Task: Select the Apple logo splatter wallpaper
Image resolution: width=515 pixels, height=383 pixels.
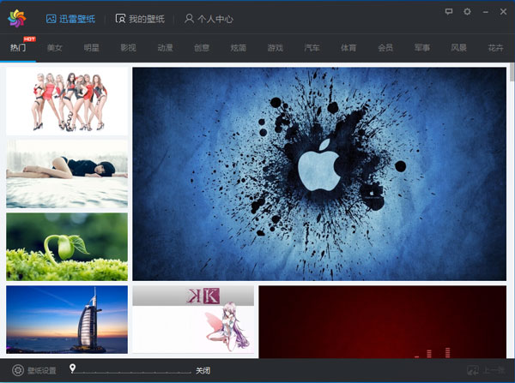Action: (319, 173)
